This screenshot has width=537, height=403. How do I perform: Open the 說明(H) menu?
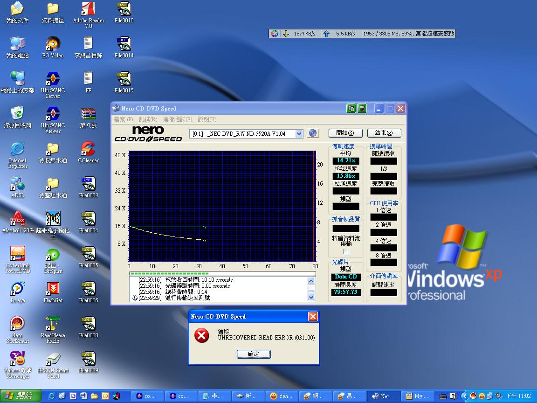207,119
